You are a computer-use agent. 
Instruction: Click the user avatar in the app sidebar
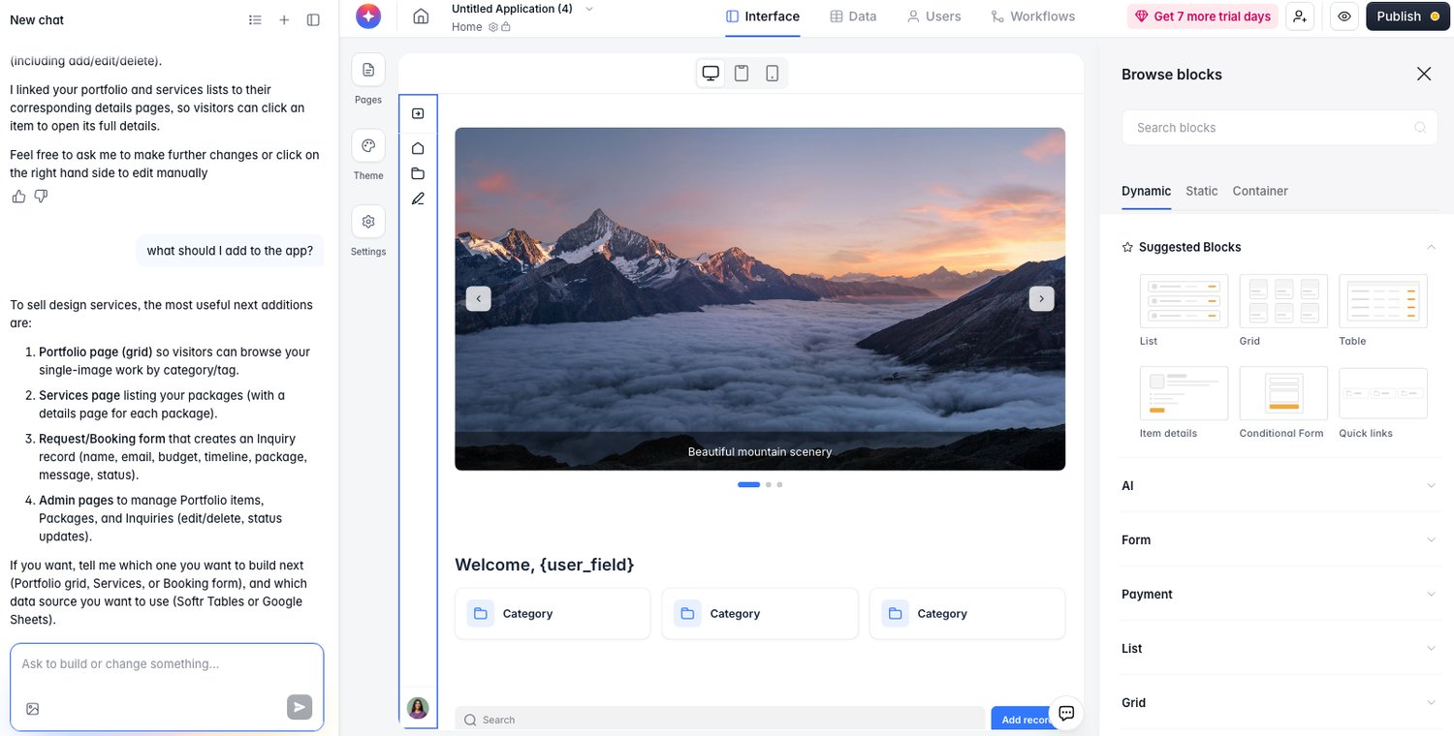pyautogui.click(x=418, y=708)
